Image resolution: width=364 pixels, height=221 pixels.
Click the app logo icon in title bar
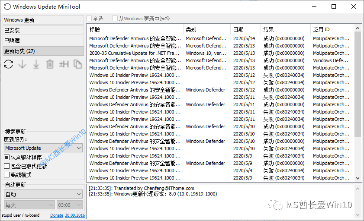pos(7,7)
